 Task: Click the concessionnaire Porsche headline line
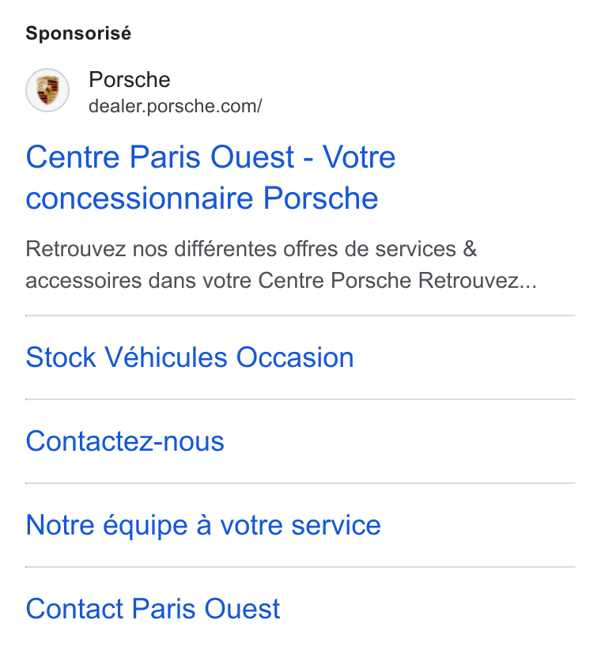202,198
